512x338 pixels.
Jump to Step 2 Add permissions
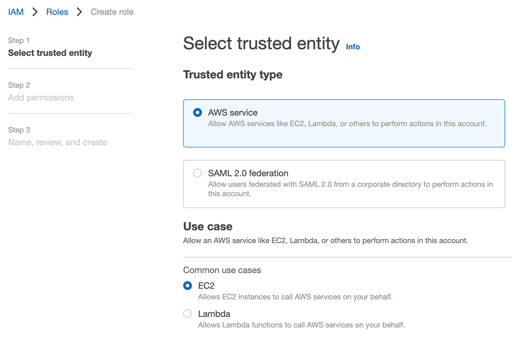tap(41, 97)
